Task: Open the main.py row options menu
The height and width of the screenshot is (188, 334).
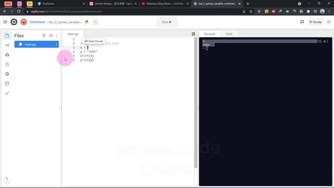Action: [56, 44]
